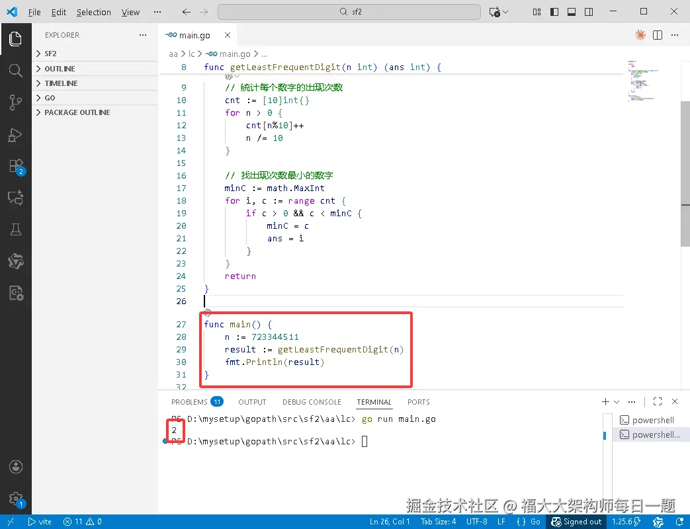The width and height of the screenshot is (690, 529).
Task: Open terminal panel More Actions ellipsis
Action: coord(632,401)
